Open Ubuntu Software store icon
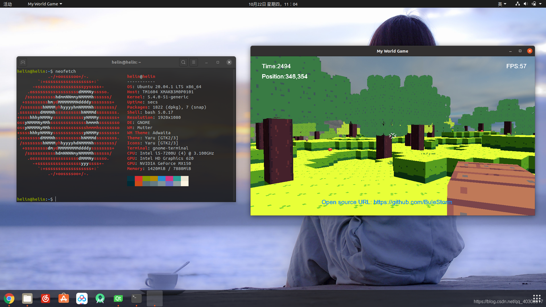 [x=64, y=298]
